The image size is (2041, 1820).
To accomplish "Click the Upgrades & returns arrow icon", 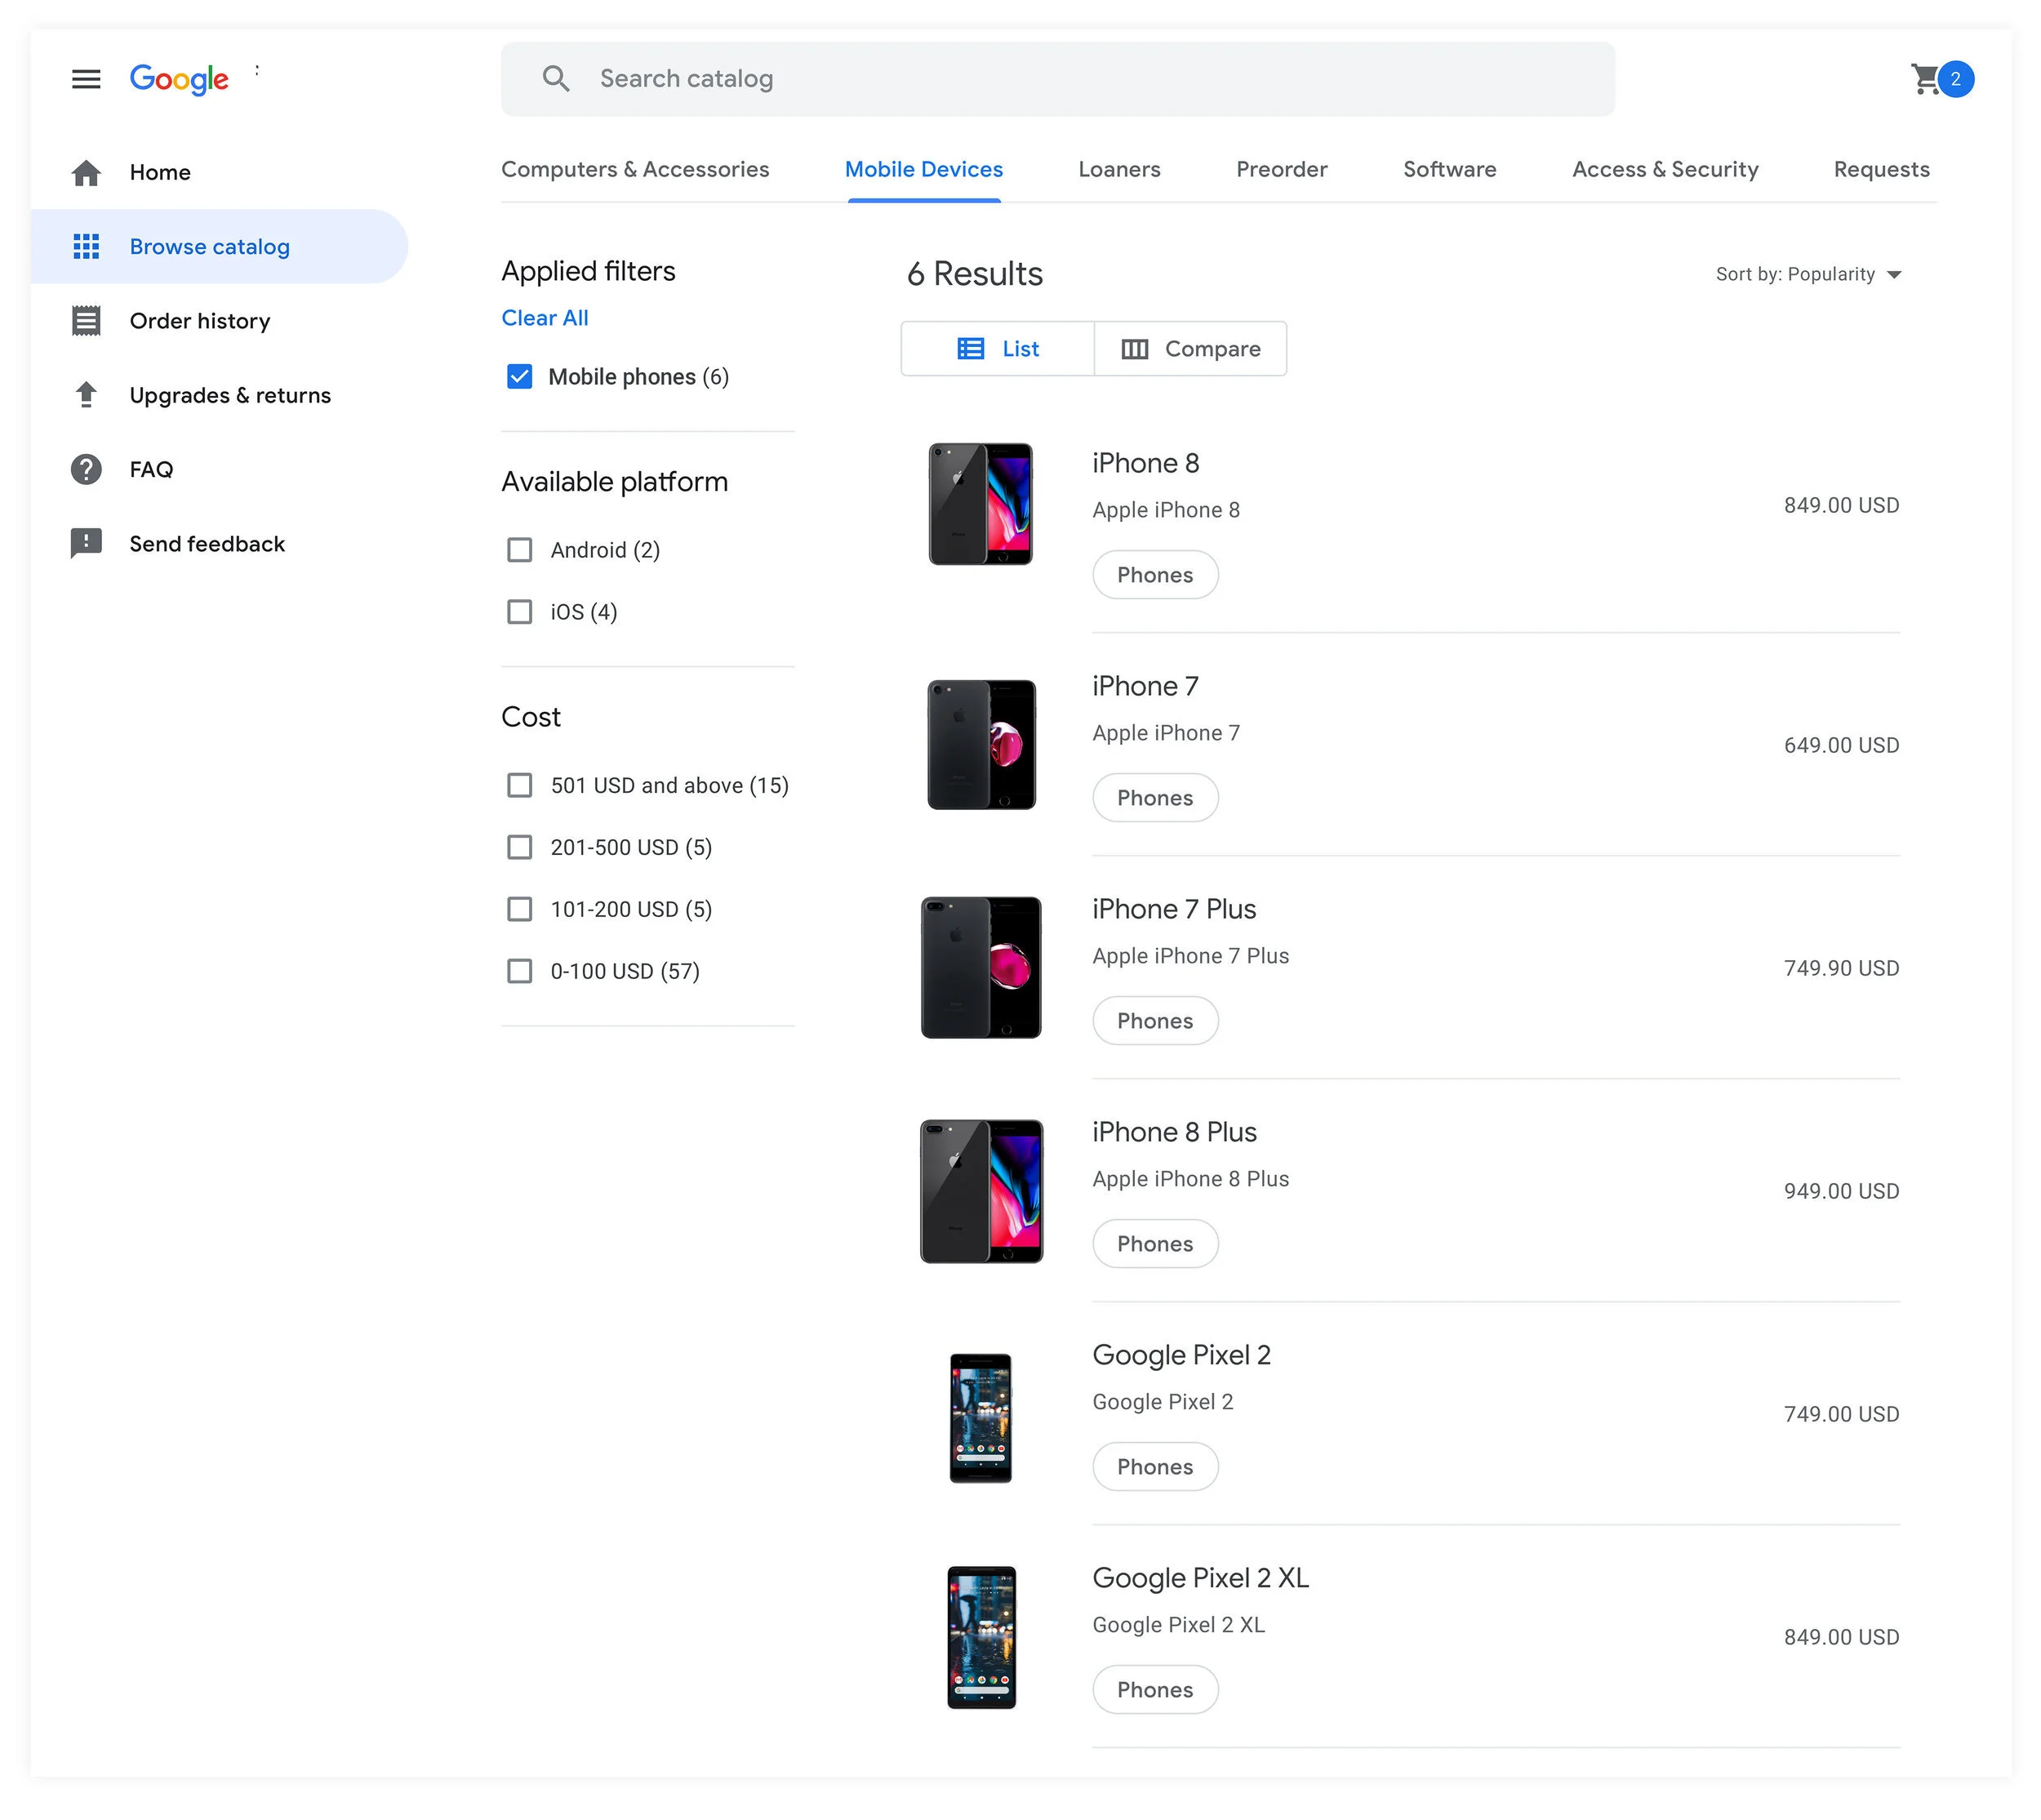I will pyautogui.click(x=86, y=395).
